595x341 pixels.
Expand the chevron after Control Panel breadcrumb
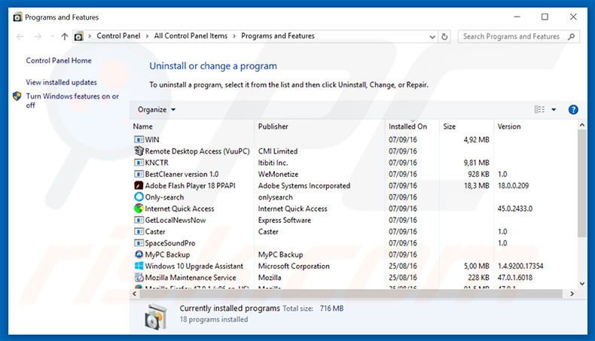point(147,36)
